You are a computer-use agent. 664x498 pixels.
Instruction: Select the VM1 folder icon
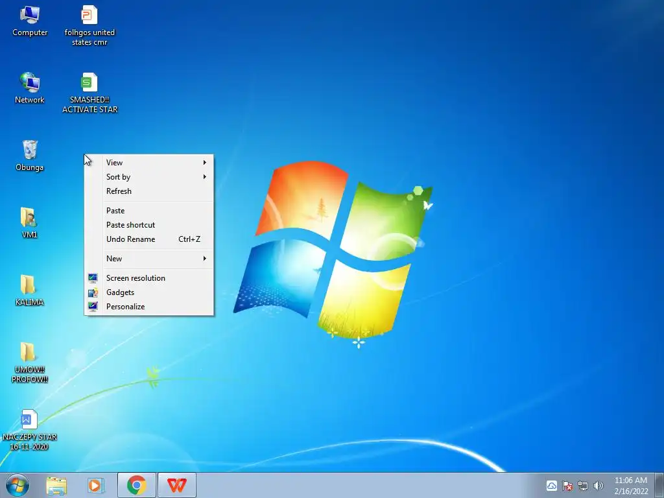point(29,223)
